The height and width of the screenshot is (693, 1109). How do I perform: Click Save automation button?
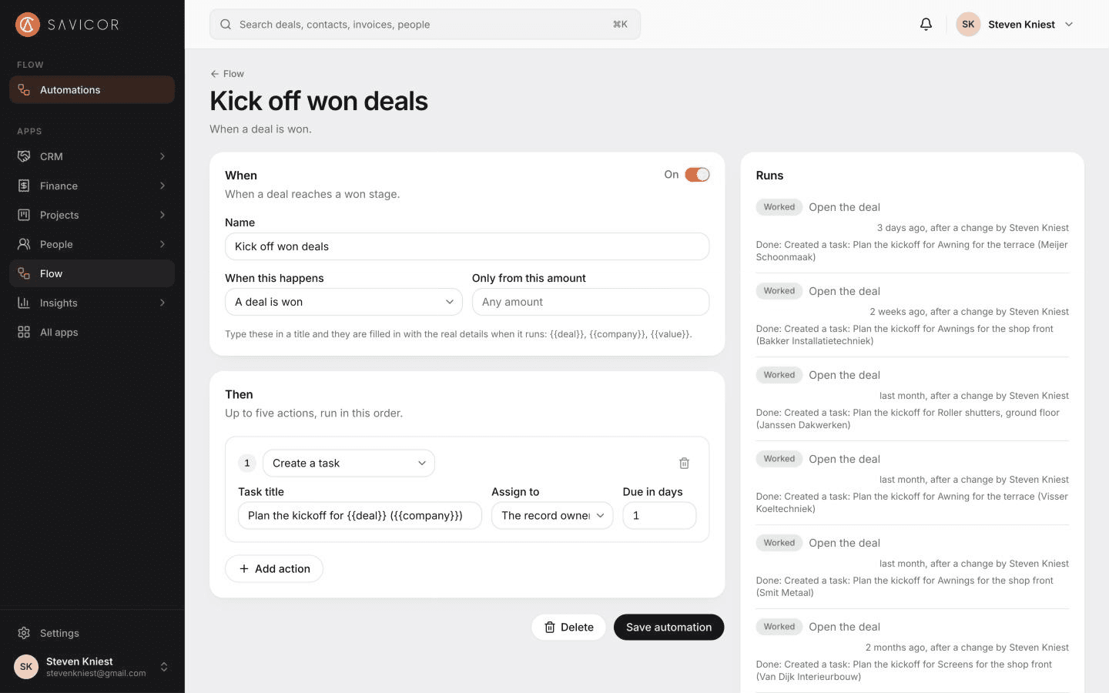(x=668, y=627)
